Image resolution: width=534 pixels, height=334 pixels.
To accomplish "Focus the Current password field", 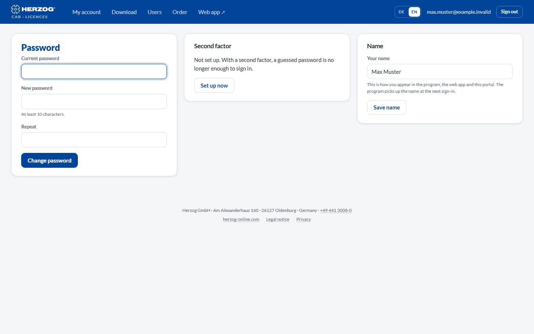I will [x=94, y=72].
